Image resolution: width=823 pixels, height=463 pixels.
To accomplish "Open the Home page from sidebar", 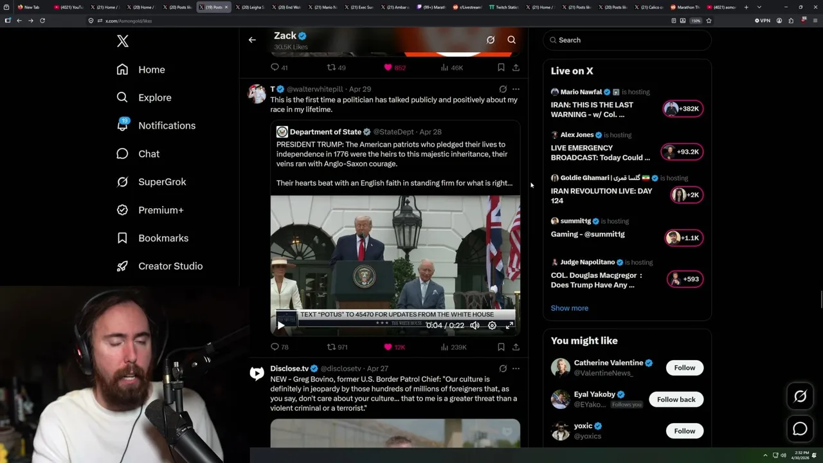I will [x=141, y=69].
